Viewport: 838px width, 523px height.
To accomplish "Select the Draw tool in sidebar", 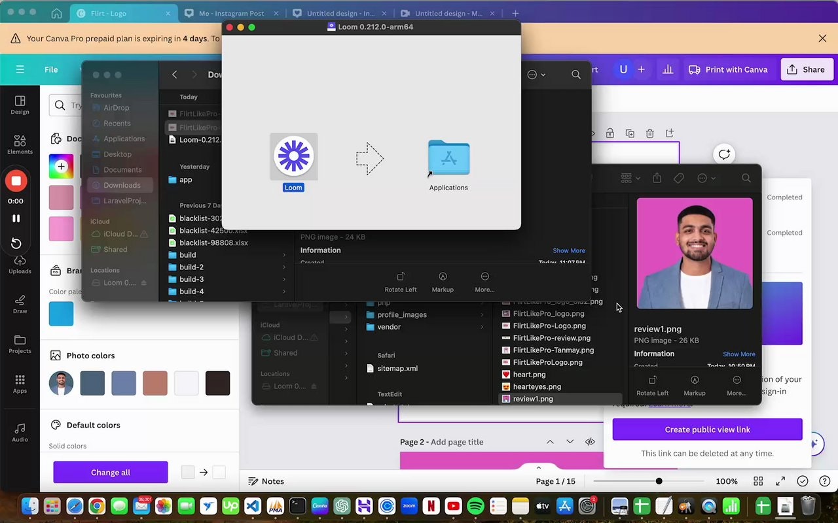I will (20, 303).
